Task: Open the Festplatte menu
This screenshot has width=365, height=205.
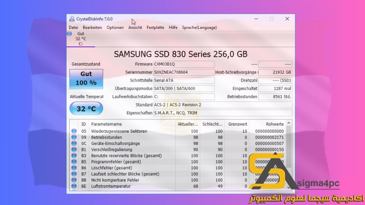Action: coord(155,28)
